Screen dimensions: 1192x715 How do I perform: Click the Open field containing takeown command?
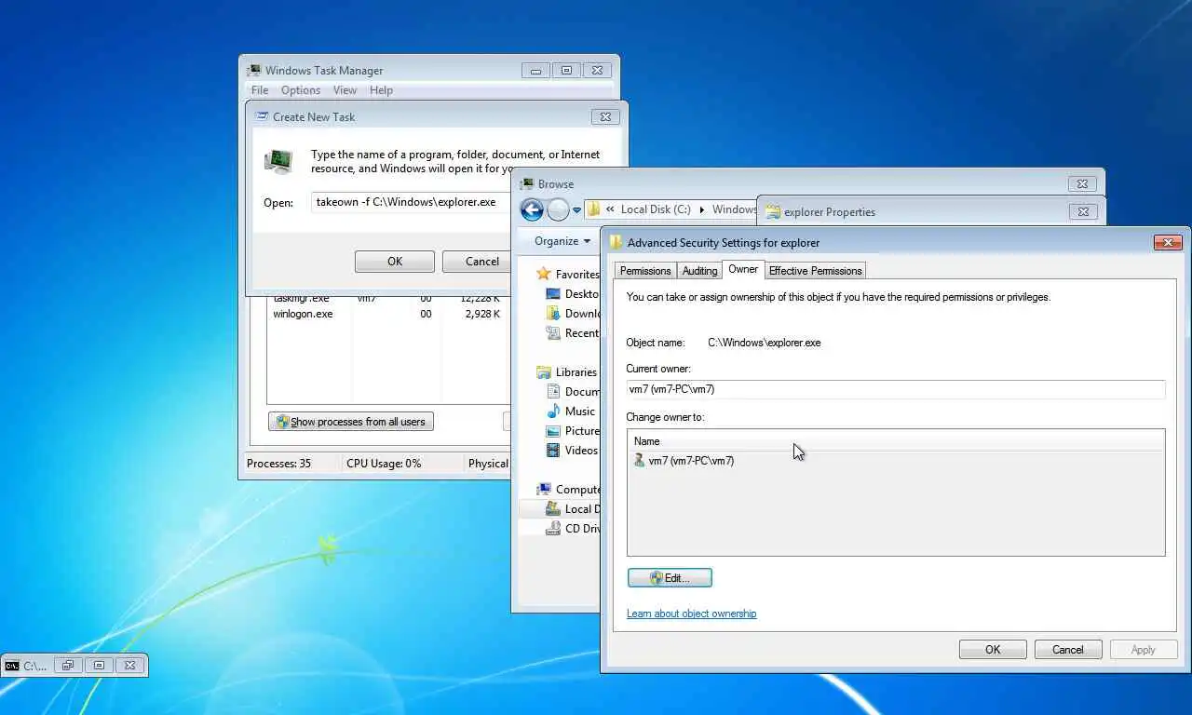tap(411, 202)
